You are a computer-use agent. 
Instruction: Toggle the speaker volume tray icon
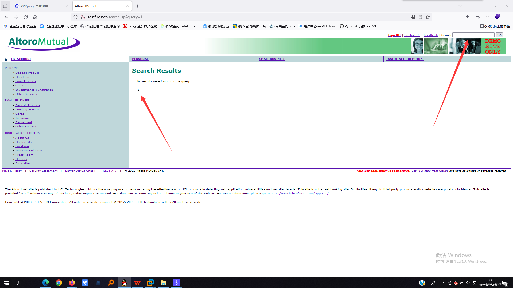click(x=468, y=283)
